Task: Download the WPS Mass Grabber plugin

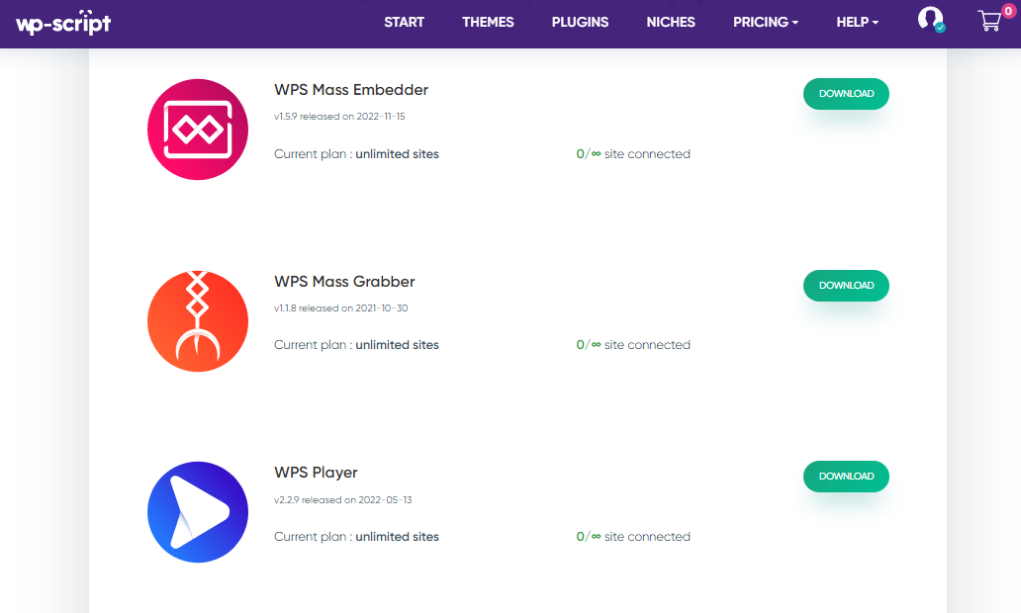Action: pyautogui.click(x=846, y=285)
